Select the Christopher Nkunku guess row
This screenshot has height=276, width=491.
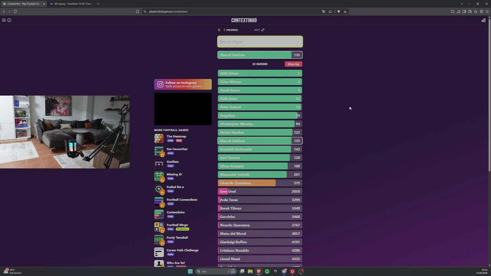[x=260, y=124]
